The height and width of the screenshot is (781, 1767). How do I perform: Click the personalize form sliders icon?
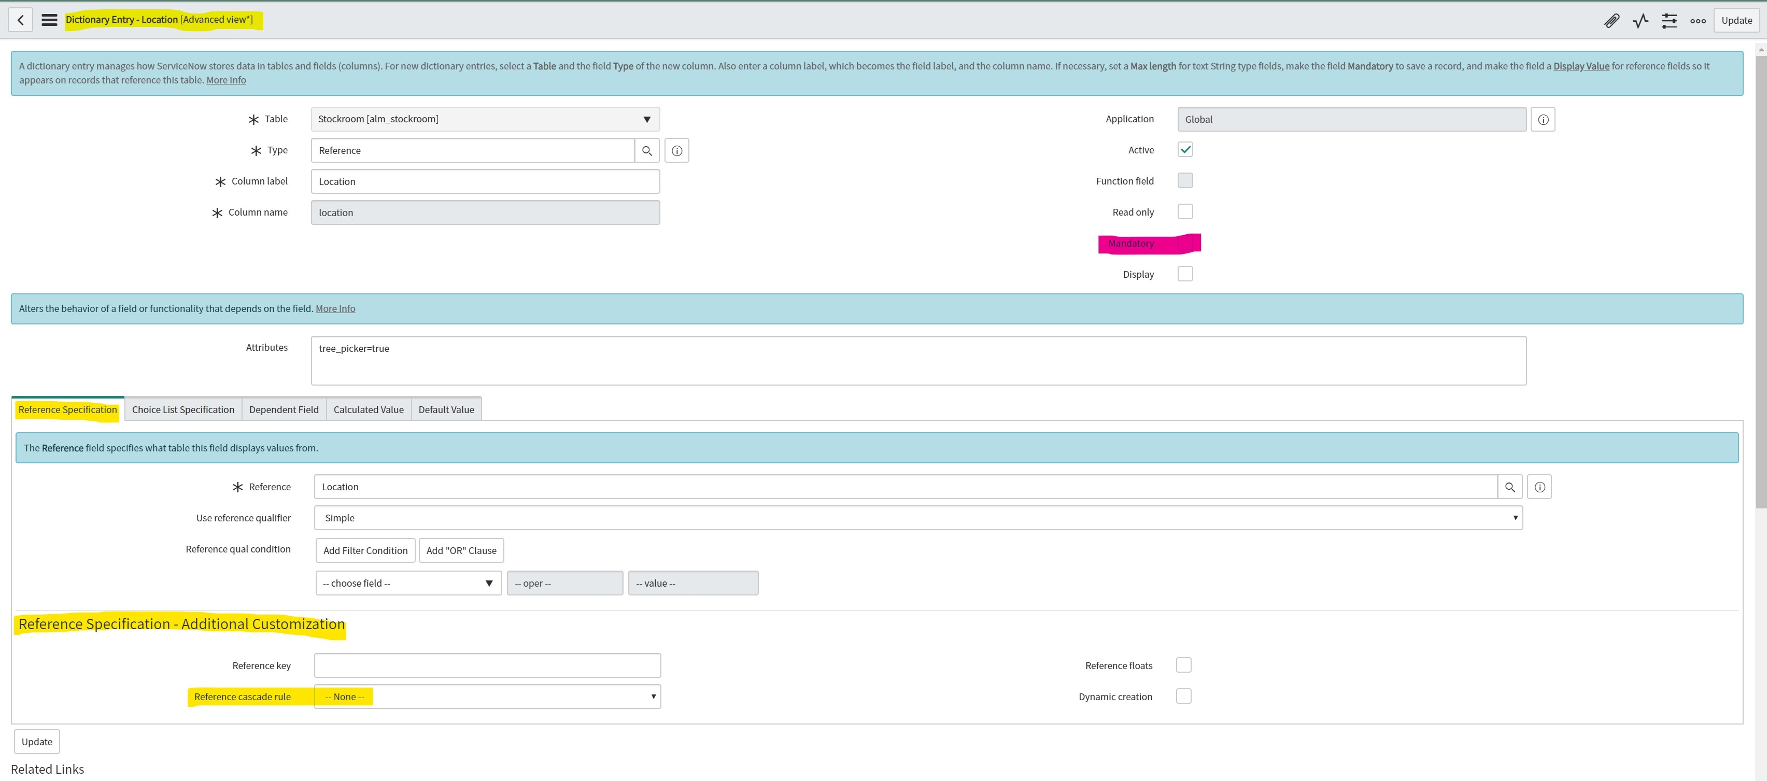click(x=1669, y=21)
